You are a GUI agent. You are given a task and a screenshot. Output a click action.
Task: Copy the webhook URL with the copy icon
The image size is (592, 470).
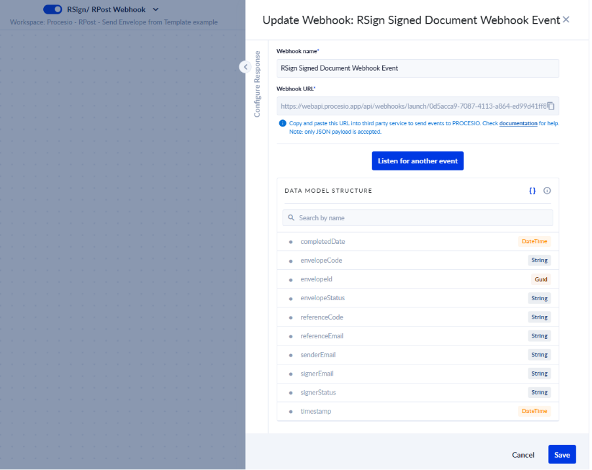point(551,106)
